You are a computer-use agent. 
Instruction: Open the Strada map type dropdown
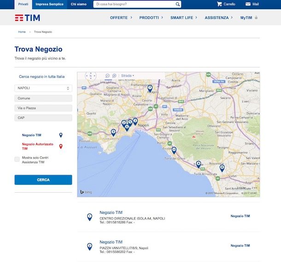point(128,76)
